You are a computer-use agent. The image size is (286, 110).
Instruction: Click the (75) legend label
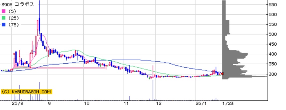[13, 25]
